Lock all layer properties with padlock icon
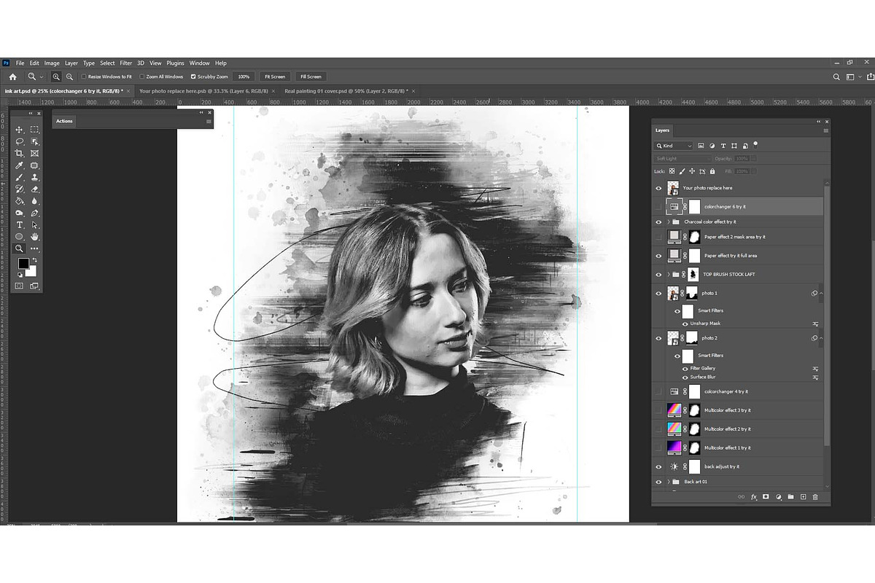 pyautogui.click(x=712, y=171)
